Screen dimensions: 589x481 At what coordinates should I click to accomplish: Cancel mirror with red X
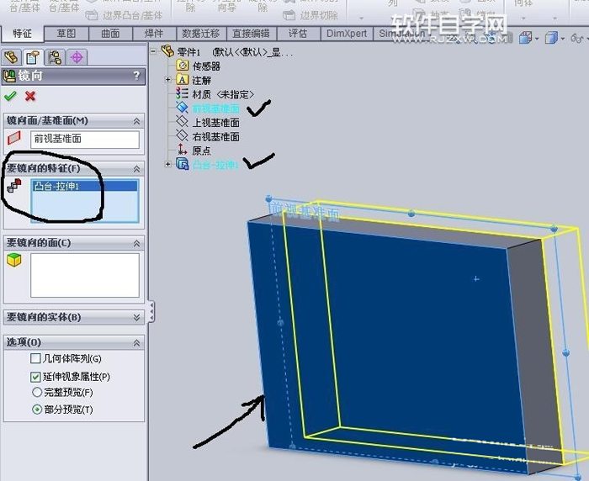[30, 96]
